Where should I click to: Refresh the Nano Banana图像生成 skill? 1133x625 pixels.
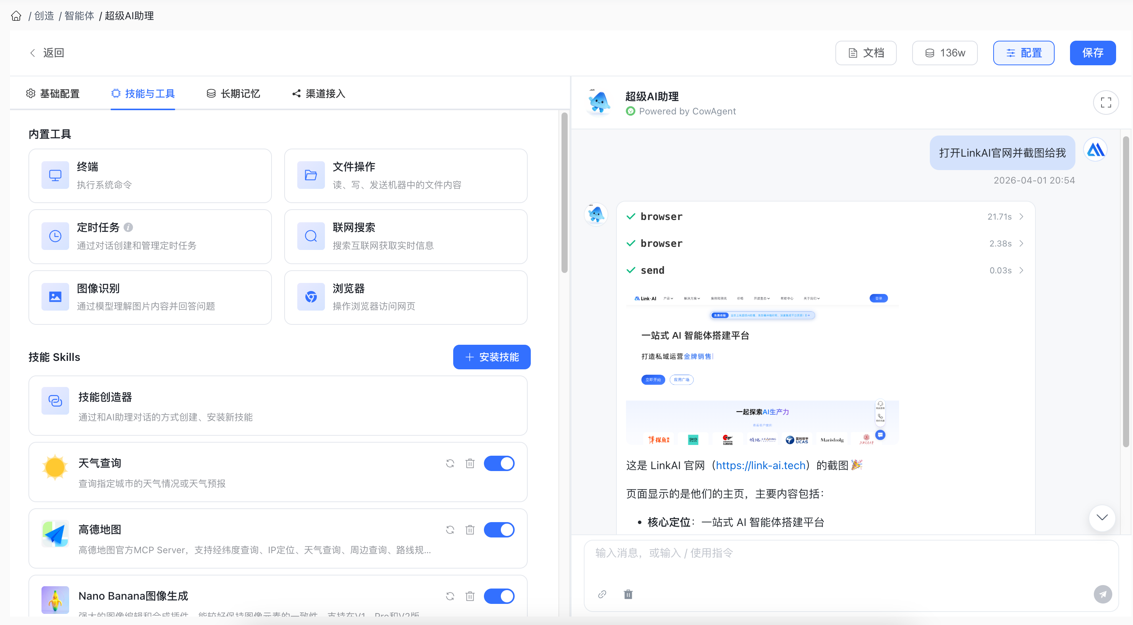click(x=450, y=596)
